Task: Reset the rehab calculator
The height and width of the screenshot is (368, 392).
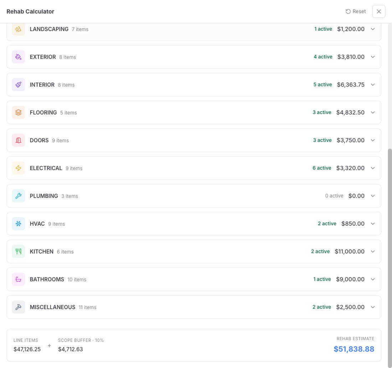Action: coord(356,11)
